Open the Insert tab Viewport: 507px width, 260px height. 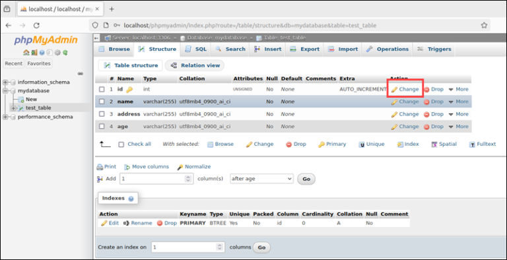(268, 49)
